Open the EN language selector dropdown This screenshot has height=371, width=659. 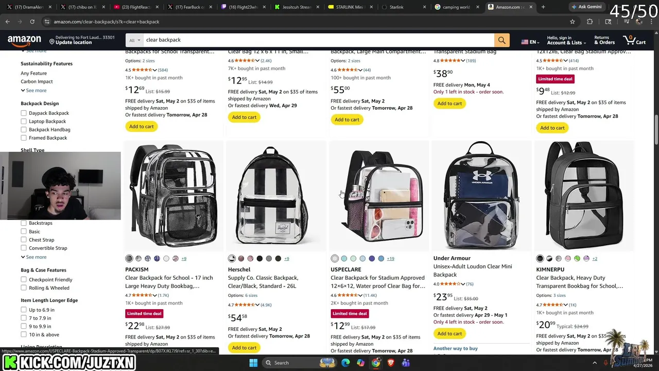(529, 41)
